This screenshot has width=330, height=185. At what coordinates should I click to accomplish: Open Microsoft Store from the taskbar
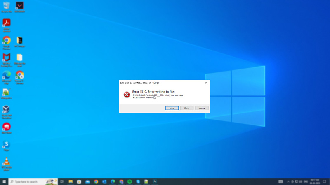[79, 182]
